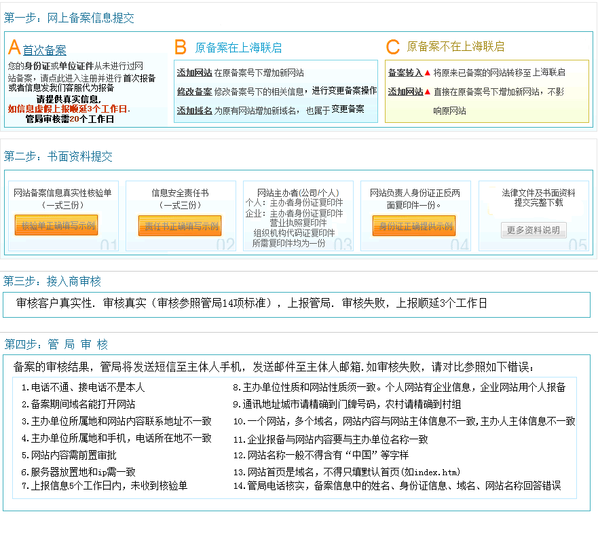The image size is (598, 535).
Task: Click the orange letter A icon
Action: [14, 48]
